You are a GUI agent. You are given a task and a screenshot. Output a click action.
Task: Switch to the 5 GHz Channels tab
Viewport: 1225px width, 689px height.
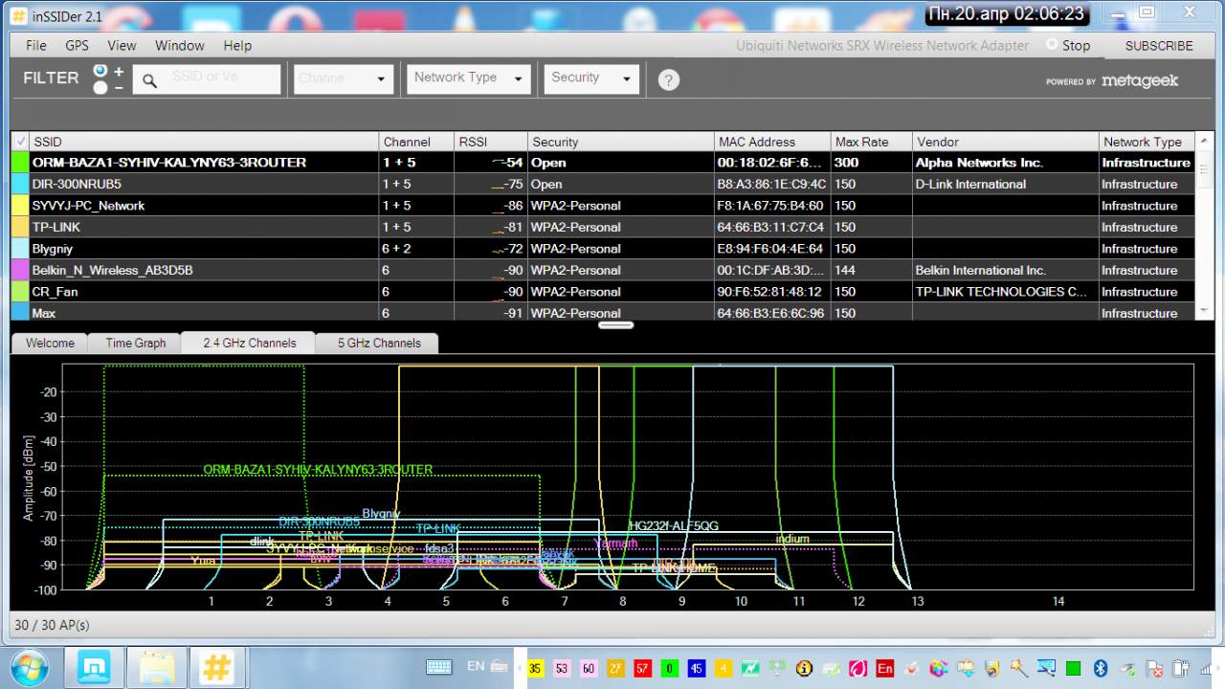click(x=379, y=343)
